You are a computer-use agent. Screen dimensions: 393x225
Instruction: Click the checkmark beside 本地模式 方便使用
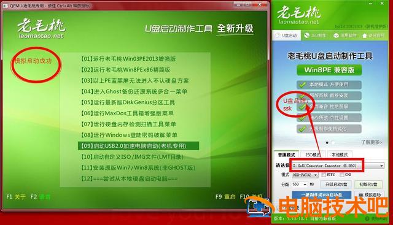click(303, 85)
